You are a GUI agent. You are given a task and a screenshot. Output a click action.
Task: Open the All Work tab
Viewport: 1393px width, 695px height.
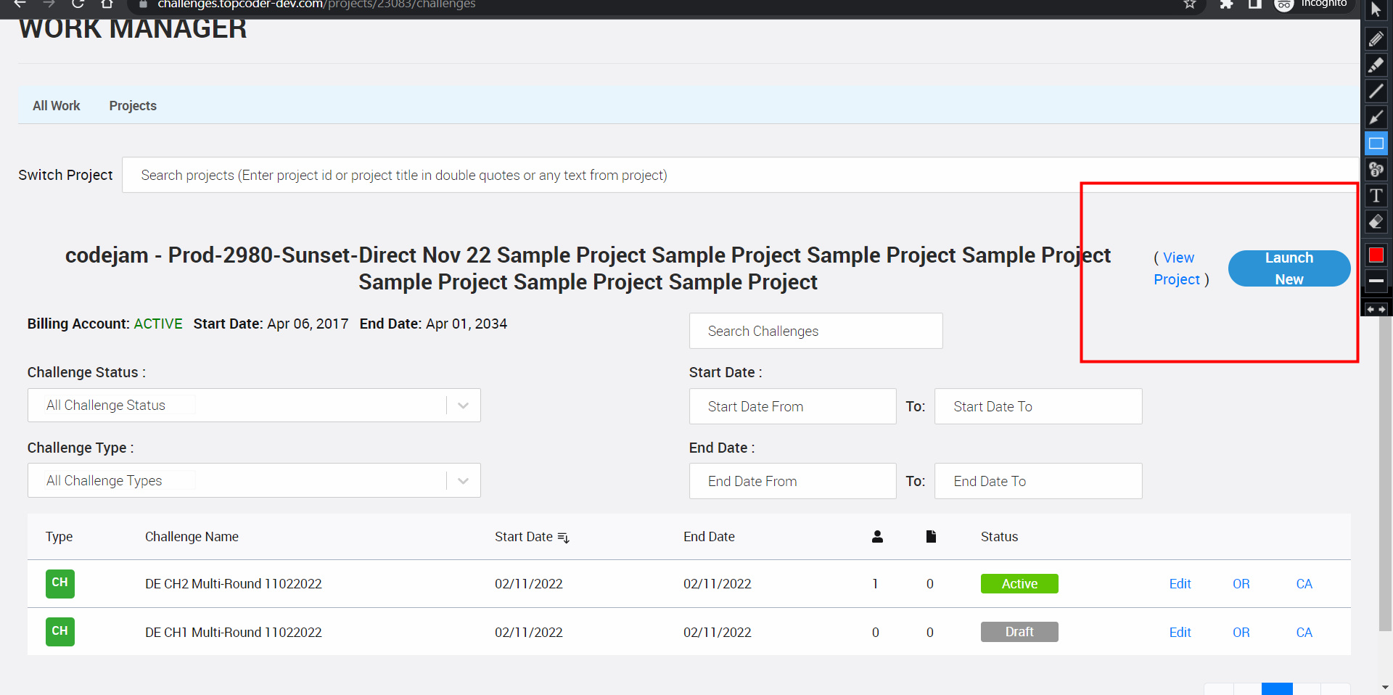tap(57, 106)
